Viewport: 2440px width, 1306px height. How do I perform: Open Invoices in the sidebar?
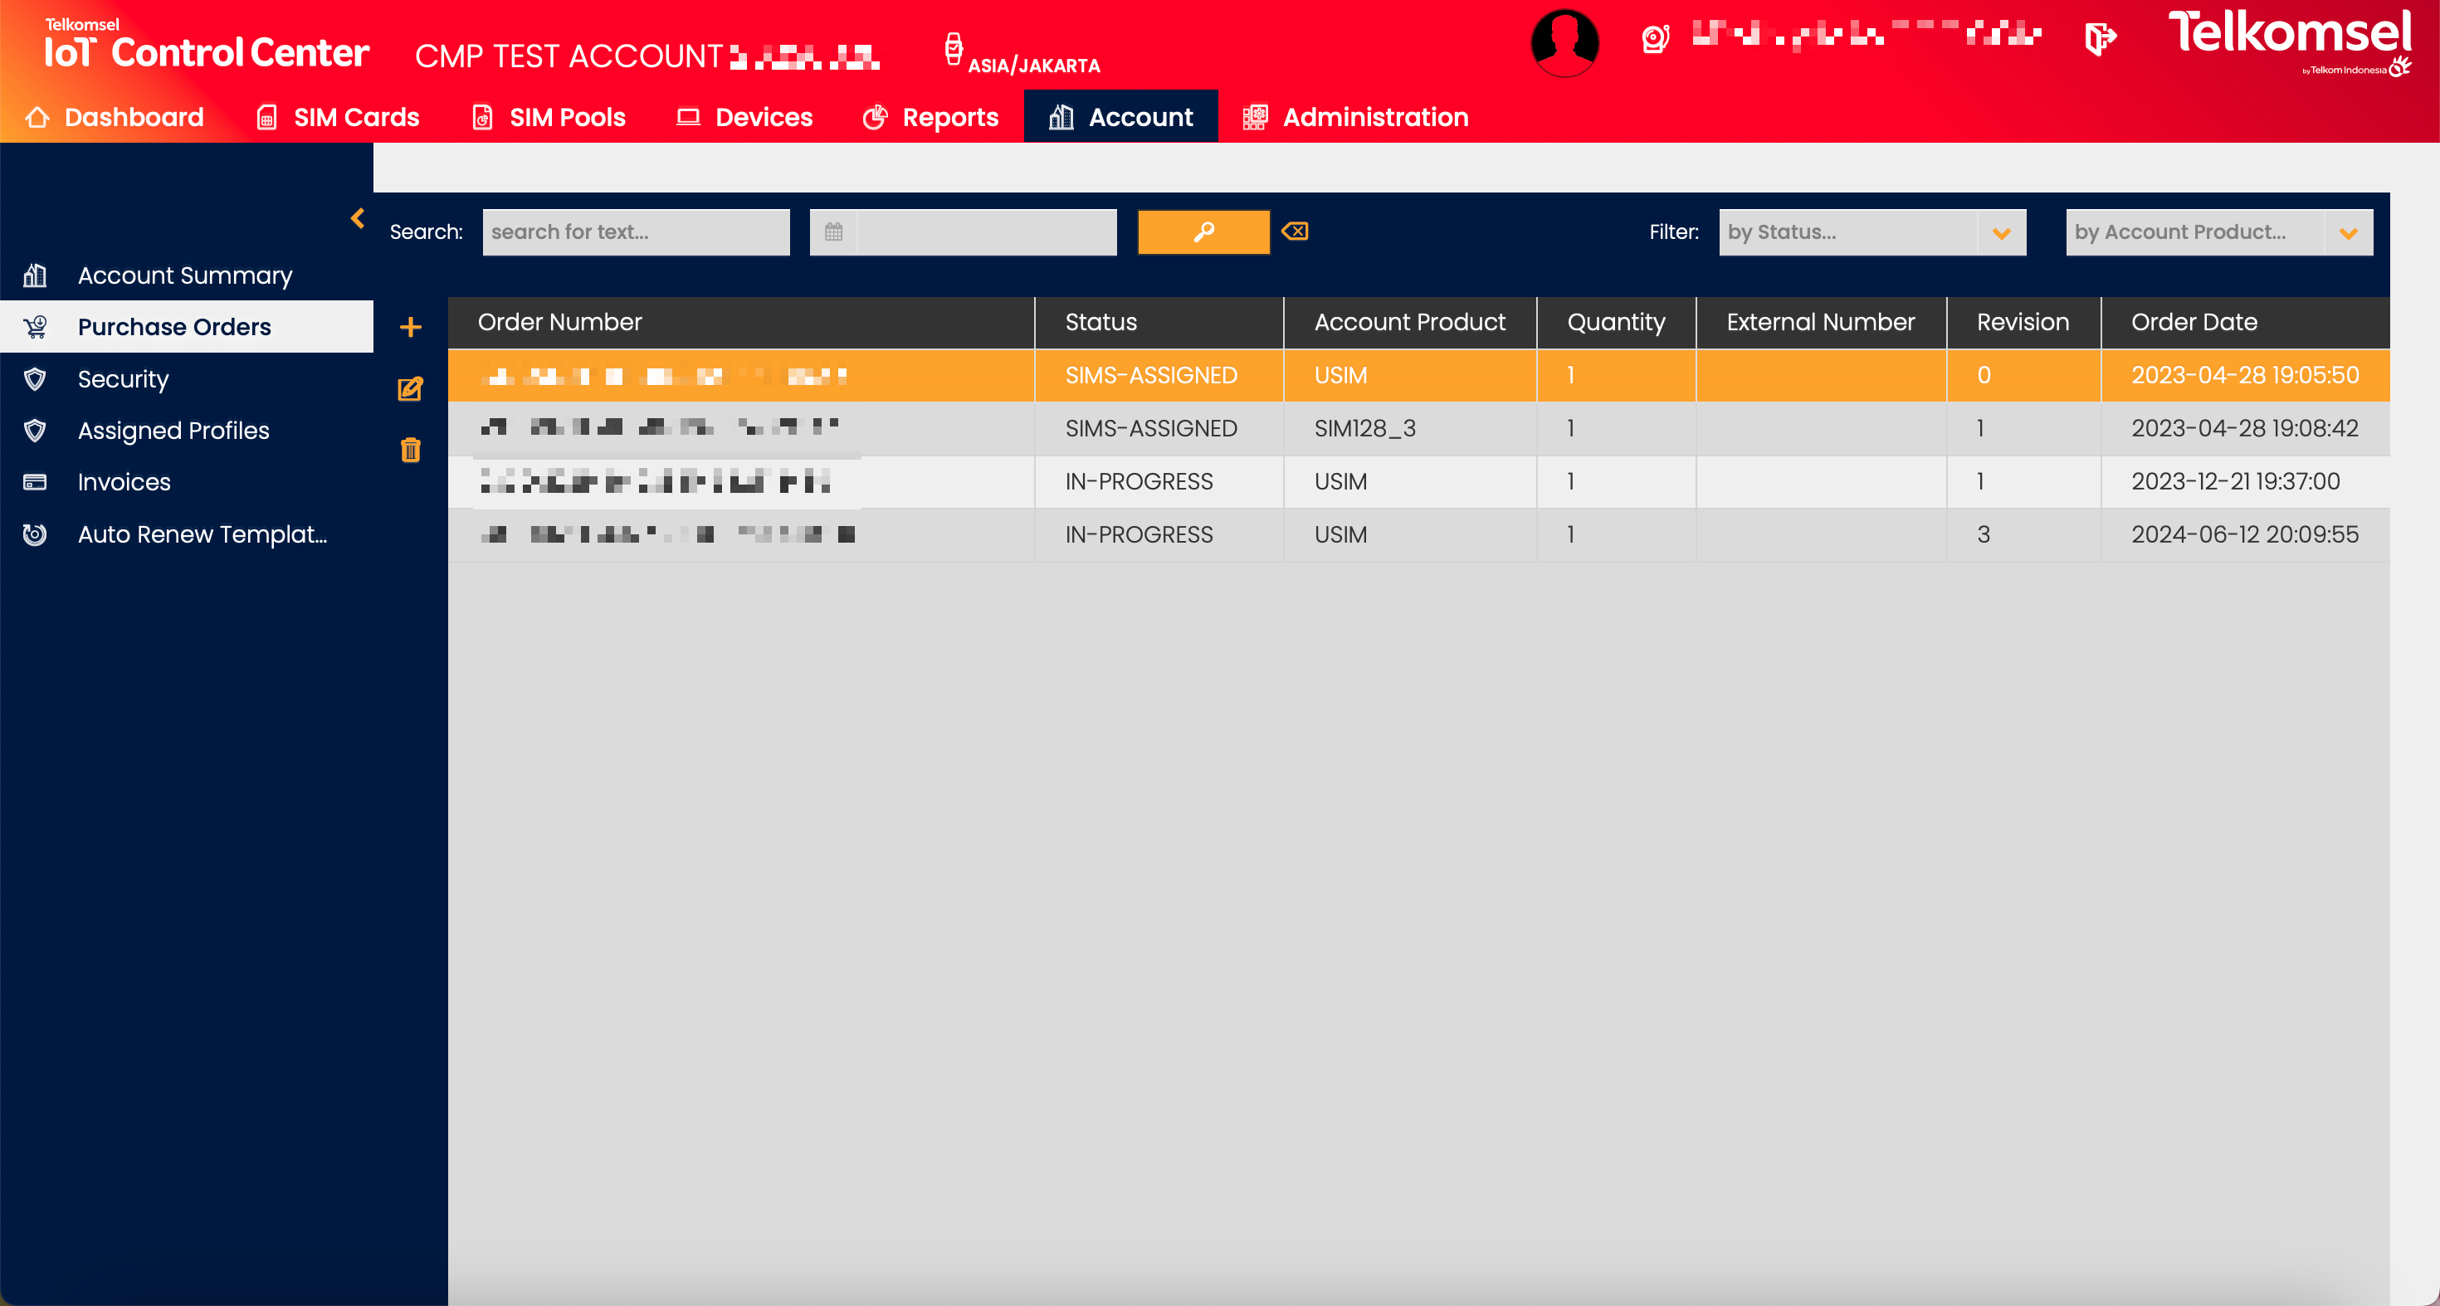coord(124,482)
